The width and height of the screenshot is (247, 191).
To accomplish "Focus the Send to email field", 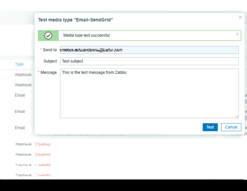I will pos(149,50).
